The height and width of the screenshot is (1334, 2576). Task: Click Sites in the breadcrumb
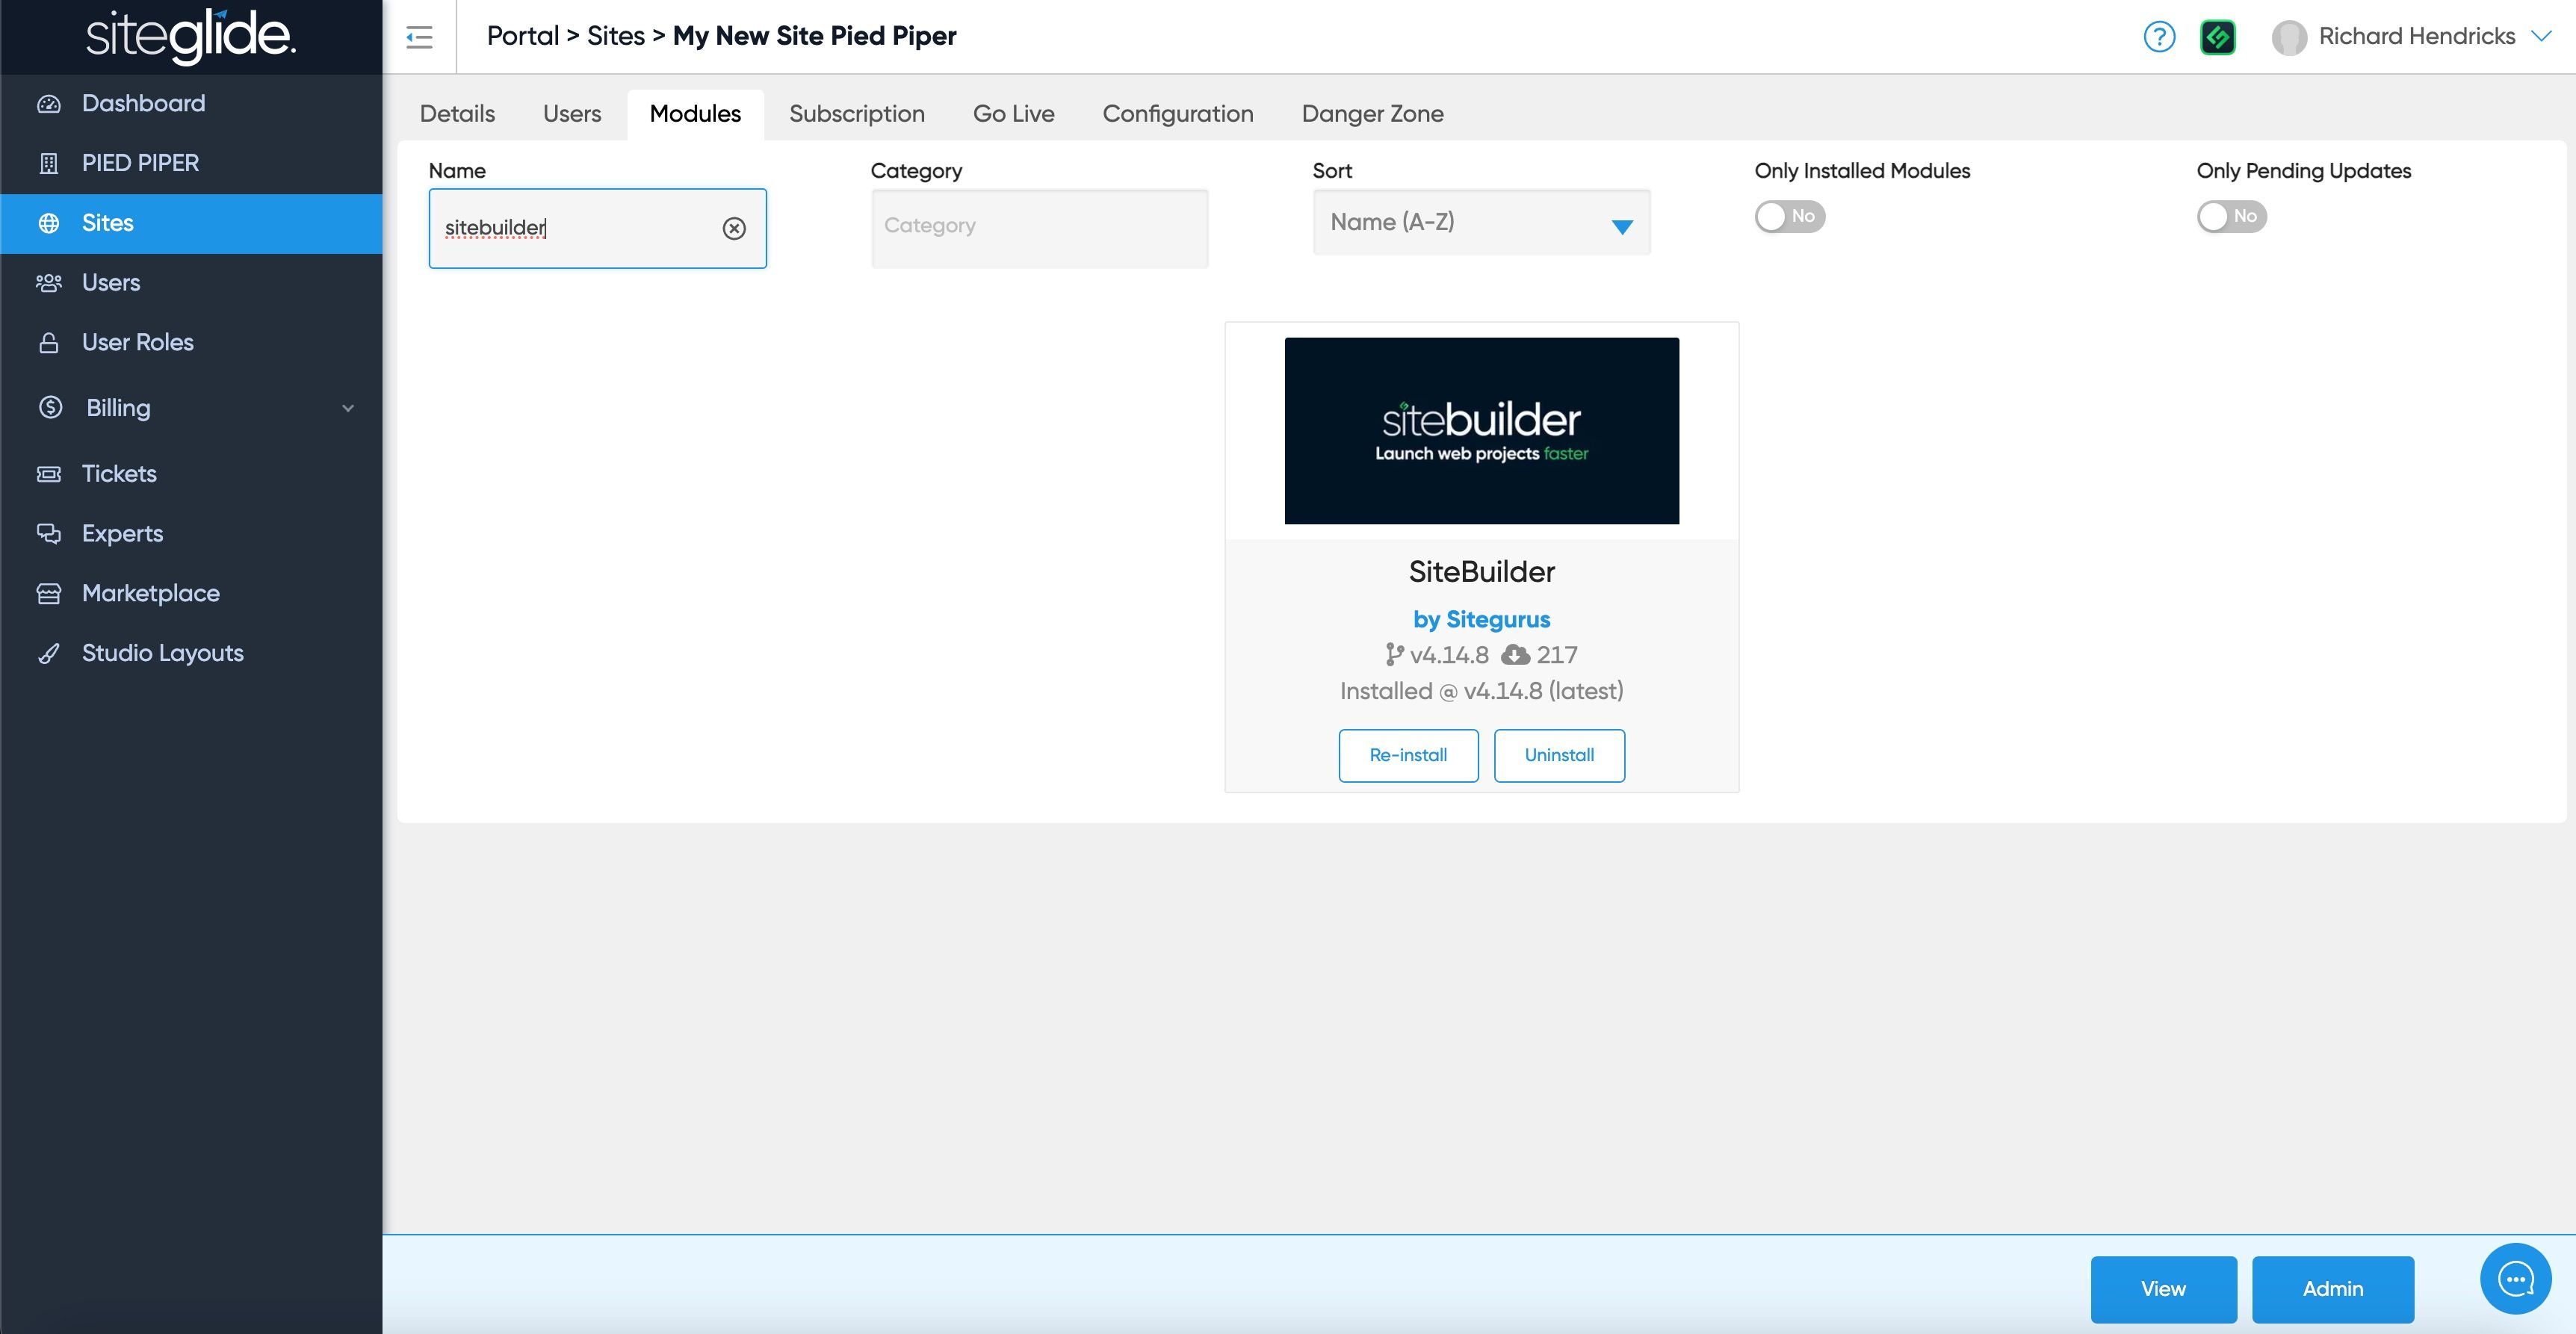pyautogui.click(x=616, y=36)
